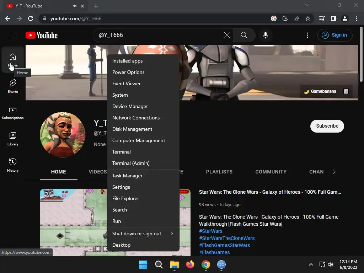
Task: Click the Galaxy of Heroes video thumbnail
Action: click(73, 222)
